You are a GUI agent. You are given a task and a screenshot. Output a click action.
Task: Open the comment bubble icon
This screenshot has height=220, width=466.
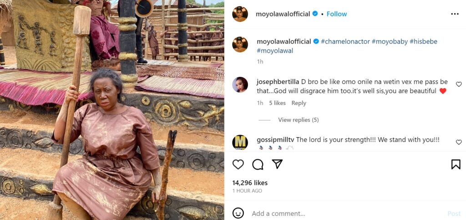click(258, 165)
